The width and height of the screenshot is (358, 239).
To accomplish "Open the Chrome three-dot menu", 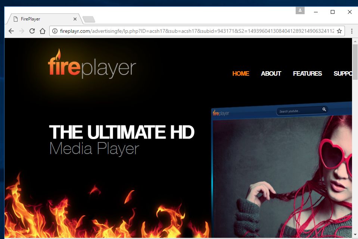I will 352,31.
